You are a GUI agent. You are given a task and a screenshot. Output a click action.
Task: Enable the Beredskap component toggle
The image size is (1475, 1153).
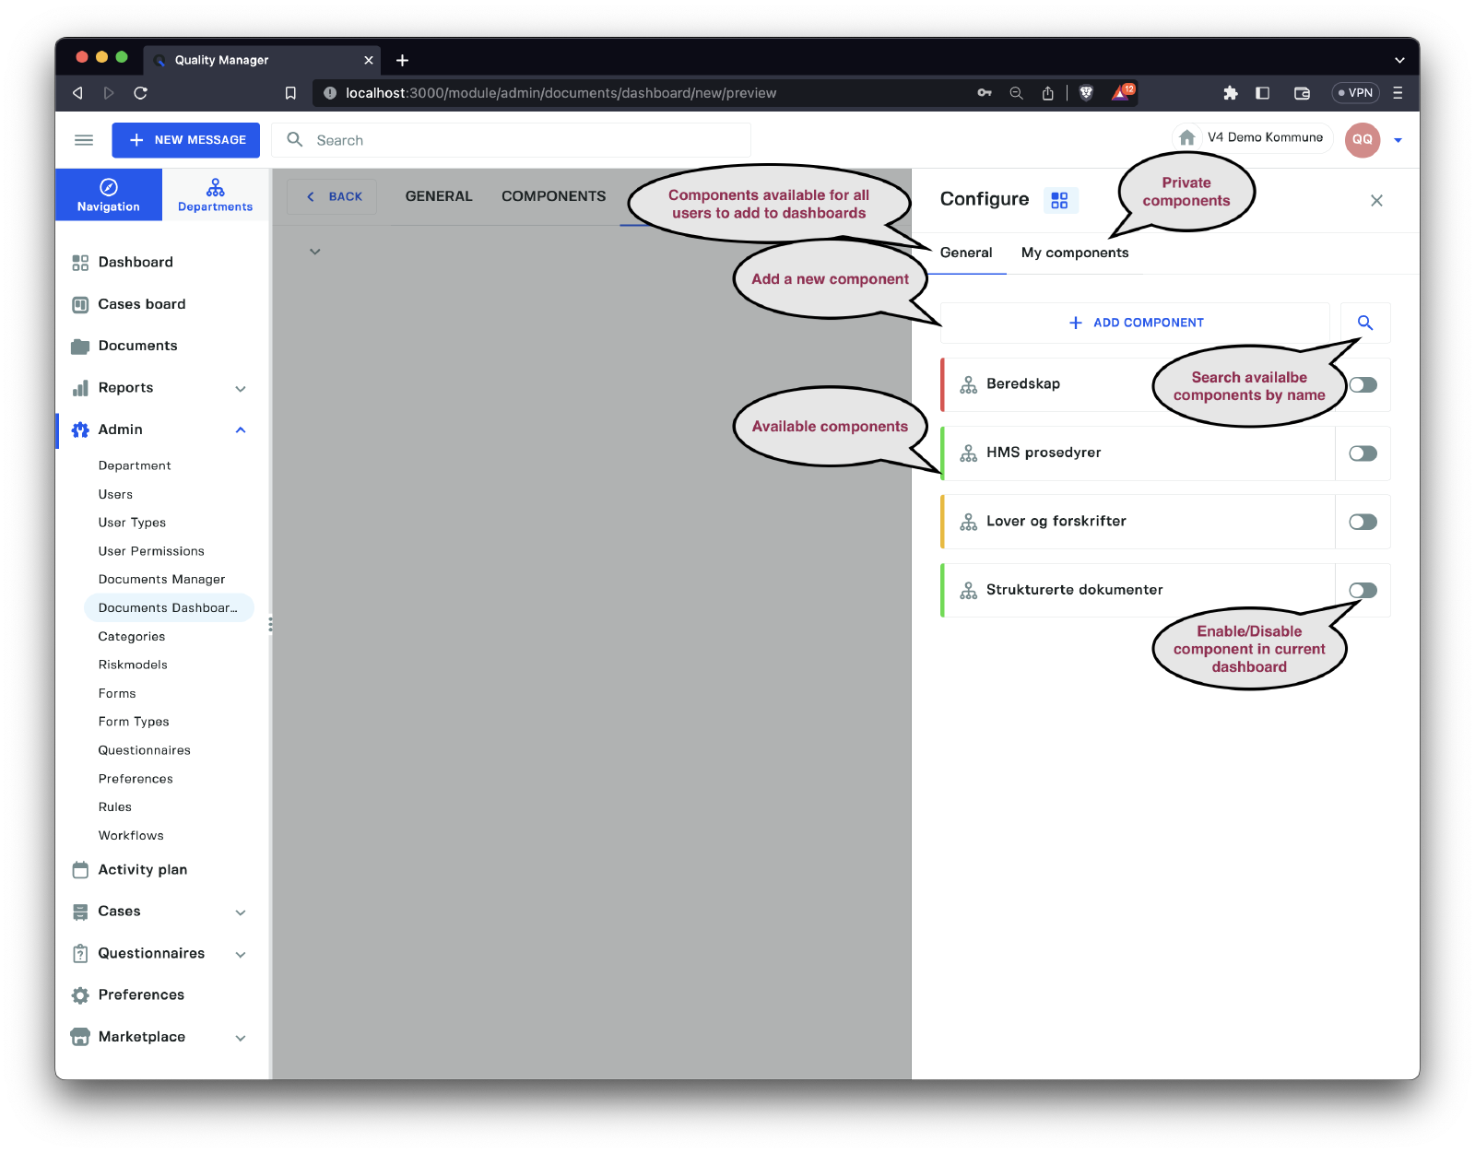pyautogui.click(x=1363, y=385)
